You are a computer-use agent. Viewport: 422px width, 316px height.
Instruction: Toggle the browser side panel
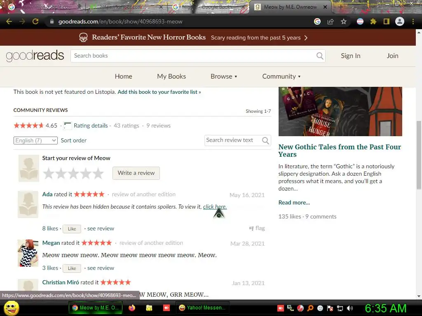point(387,21)
